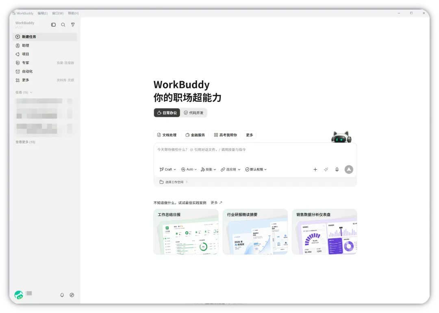439x313 pixels.
Task: Expand the 连应用 connect apps dropdown
Action: pyautogui.click(x=230, y=170)
